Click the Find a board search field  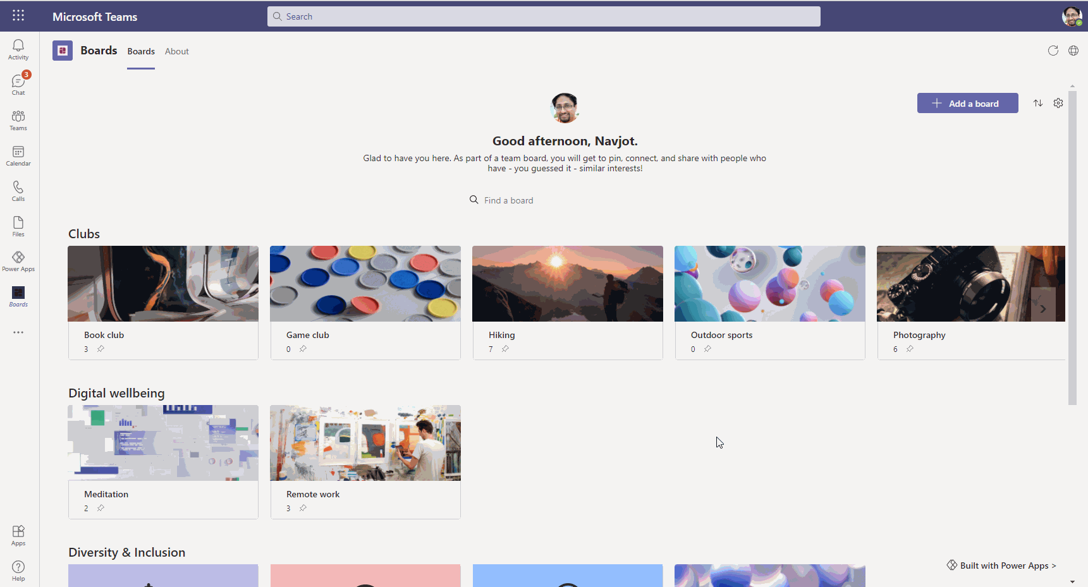point(508,200)
